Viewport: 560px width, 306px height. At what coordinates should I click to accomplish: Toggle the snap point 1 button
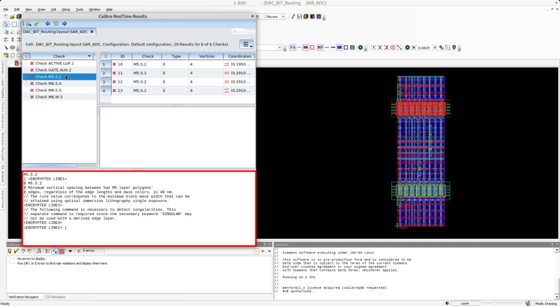[x=373, y=48]
